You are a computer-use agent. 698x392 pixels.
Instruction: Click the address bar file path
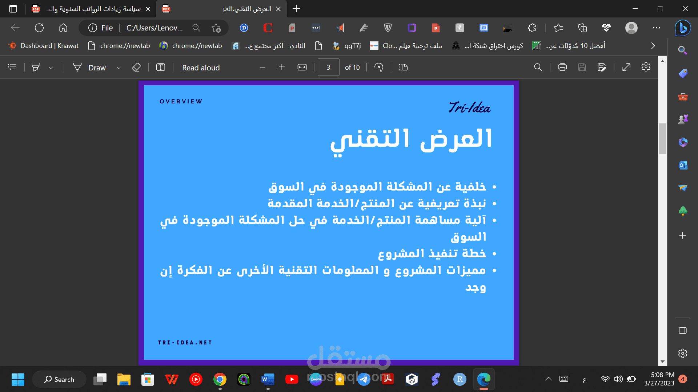155,28
